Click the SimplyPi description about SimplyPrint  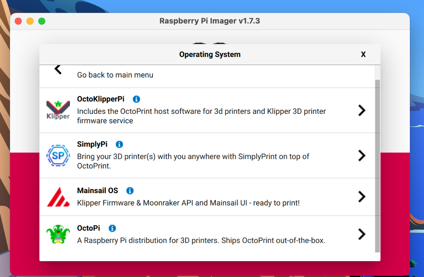[x=193, y=161]
